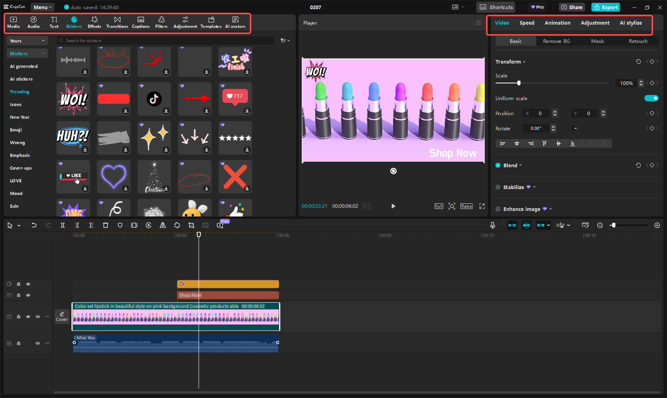
Task: Open the Transitions panel
Action: click(x=117, y=22)
